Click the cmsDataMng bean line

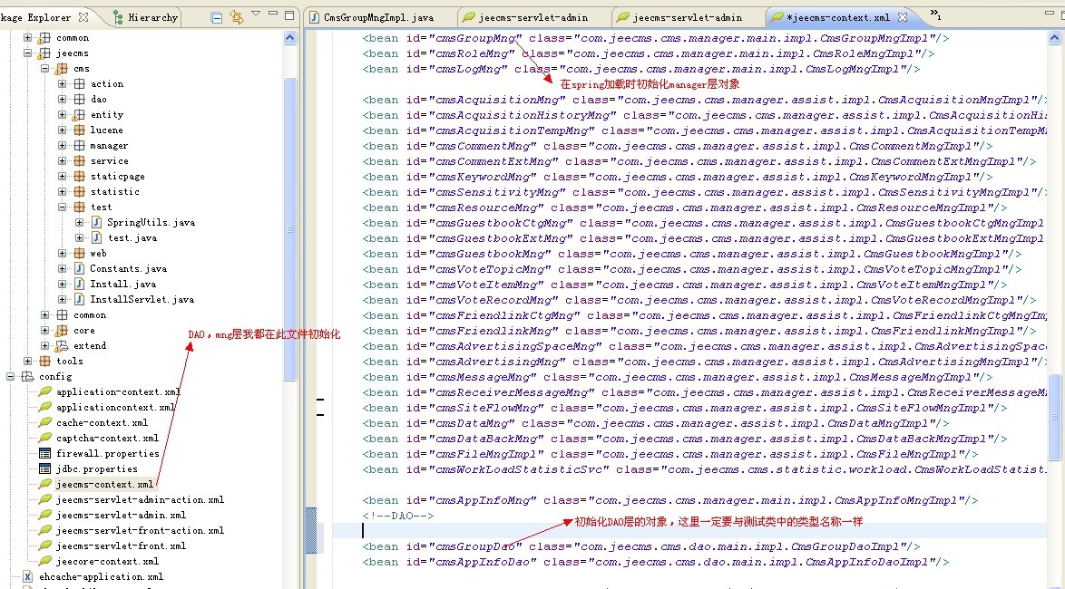656,423
